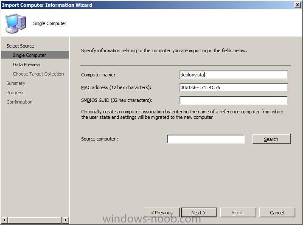Click the sidebar horizontal scrollbar track

[35, 220]
